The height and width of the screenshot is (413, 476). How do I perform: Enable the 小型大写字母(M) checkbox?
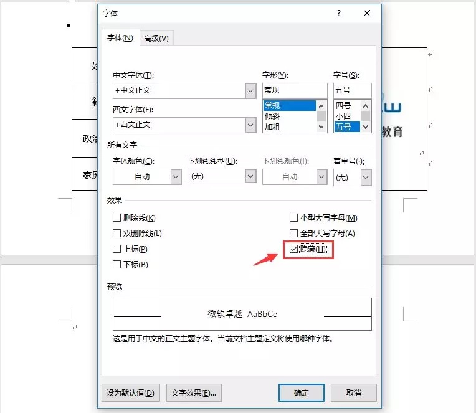[x=293, y=217]
